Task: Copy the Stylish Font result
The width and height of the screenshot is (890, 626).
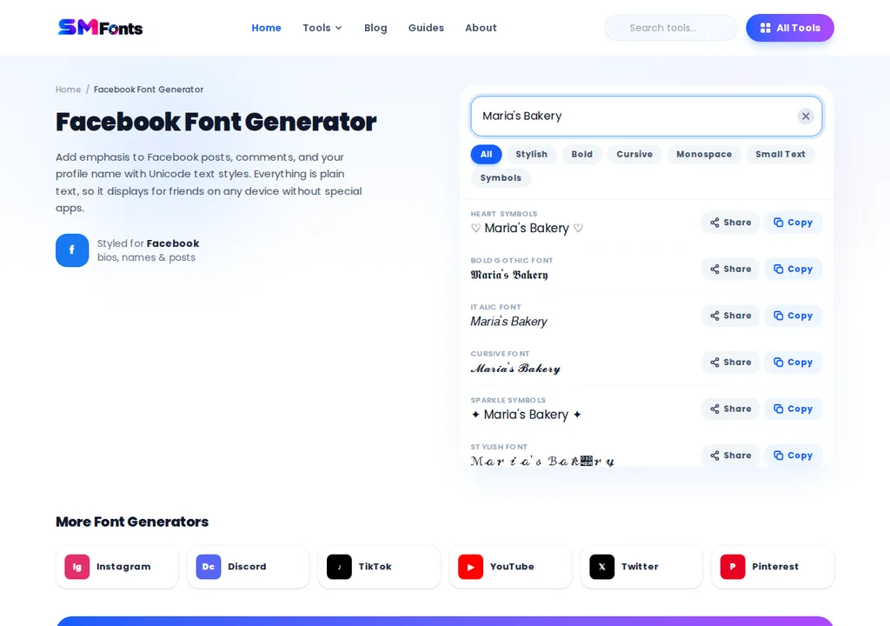Action: 793,456
